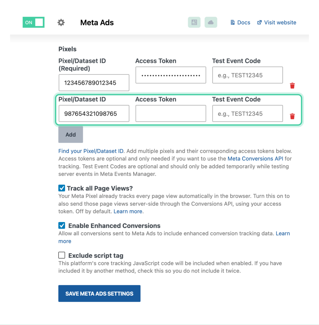Edit the required Pixel/Dataset ID field 123456789012345
319x325 pixels.
coord(94,83)
